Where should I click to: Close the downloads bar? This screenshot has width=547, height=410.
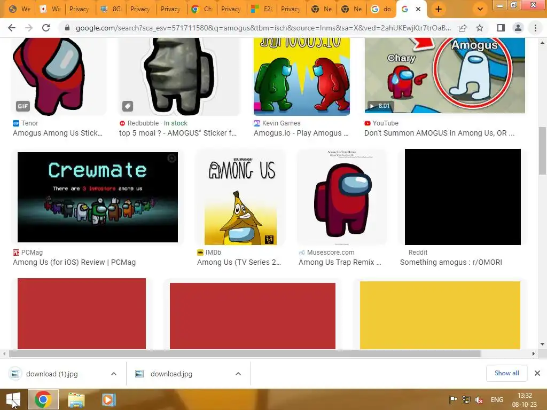click(537, 373)
